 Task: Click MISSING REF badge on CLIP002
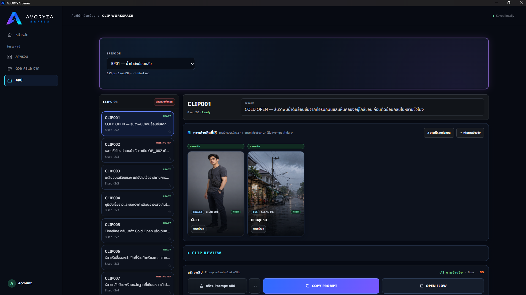pos(163,143)
